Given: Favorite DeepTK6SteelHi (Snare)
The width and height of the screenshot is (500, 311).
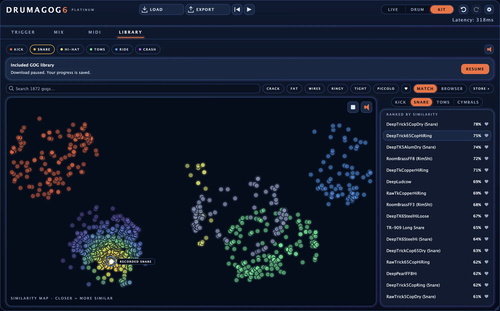Looking at the screenshot, I should (x=486, y=239).
